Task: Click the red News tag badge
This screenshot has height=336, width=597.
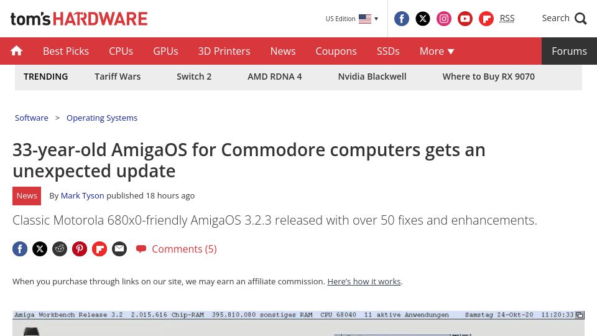Action: pos(27,196)
